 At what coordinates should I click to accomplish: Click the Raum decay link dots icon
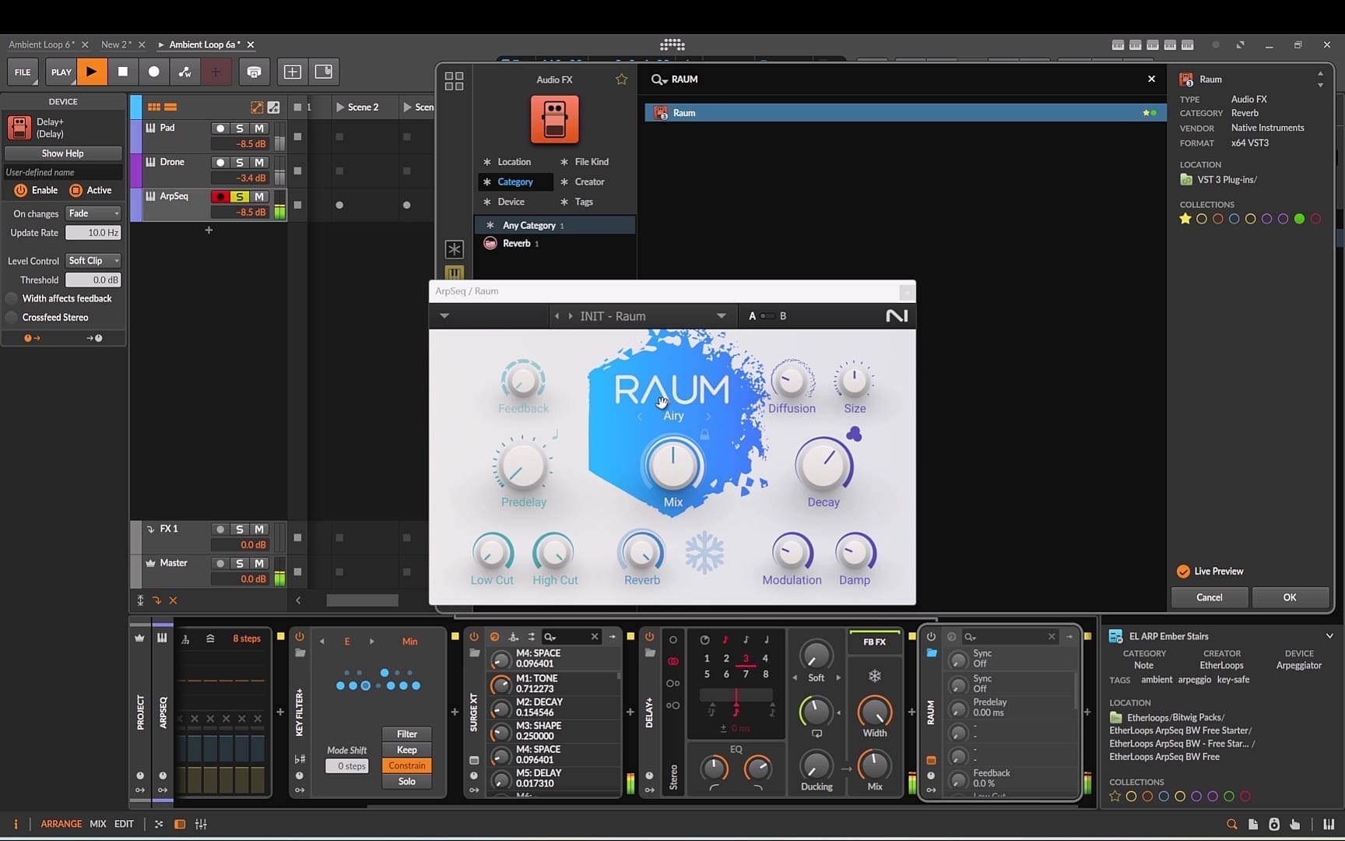854,434
